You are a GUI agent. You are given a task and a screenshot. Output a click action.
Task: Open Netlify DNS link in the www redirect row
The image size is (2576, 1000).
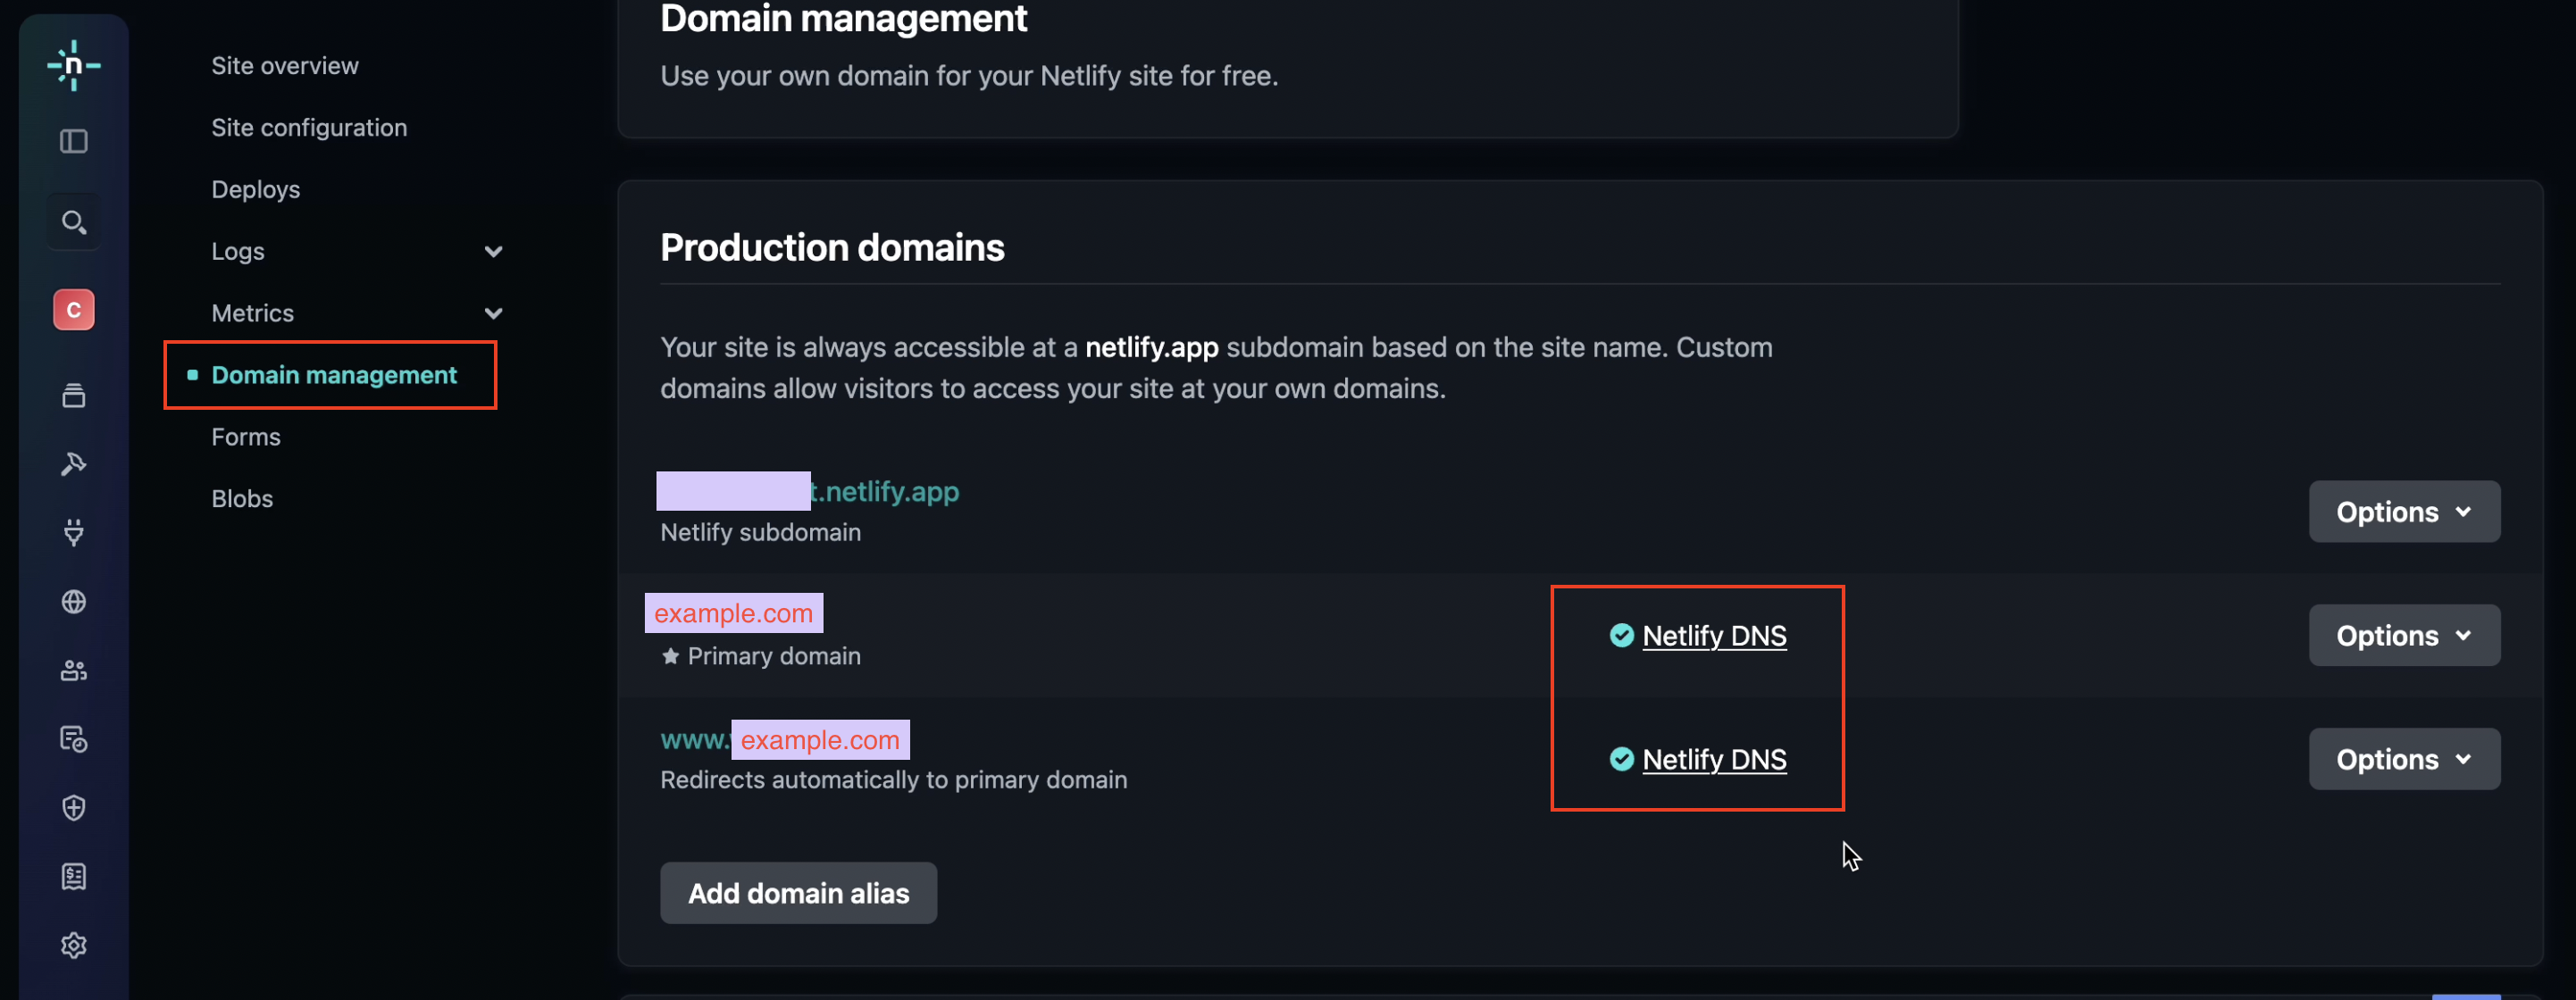click(x=1714, y=760)
